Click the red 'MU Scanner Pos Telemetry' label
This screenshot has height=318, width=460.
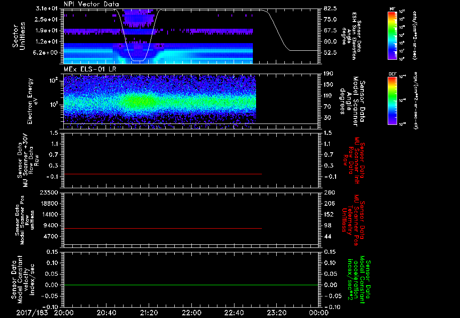tap(354, 220)
